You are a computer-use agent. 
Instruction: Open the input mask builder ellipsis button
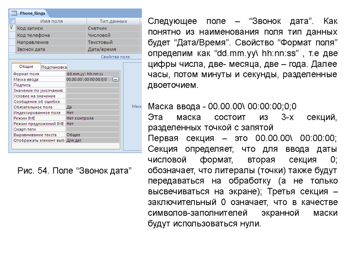pyautogui.click(x=115, y=79)
